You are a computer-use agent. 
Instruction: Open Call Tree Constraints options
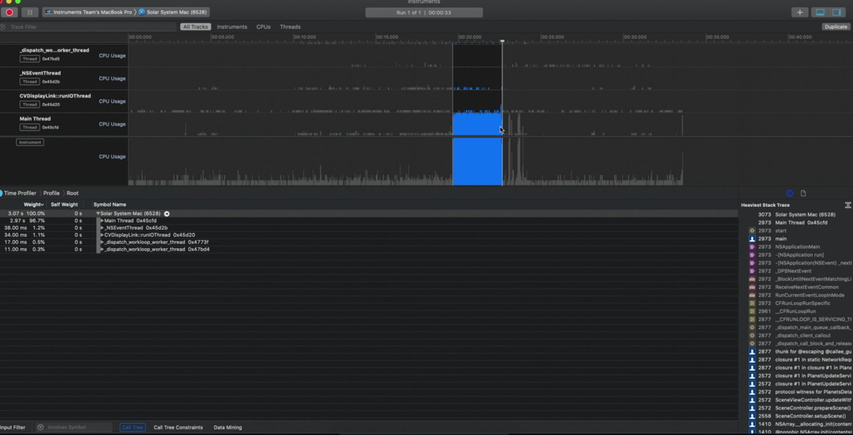pyautogui.click(x=178, y=427)
